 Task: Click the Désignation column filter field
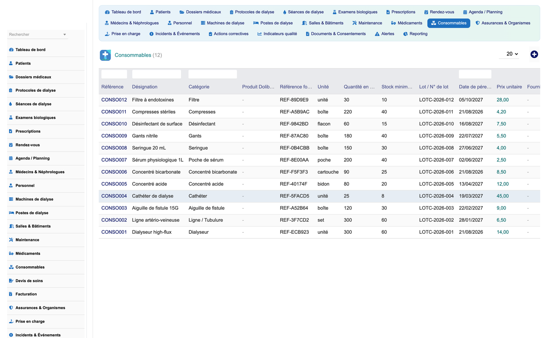coord(156,74)
